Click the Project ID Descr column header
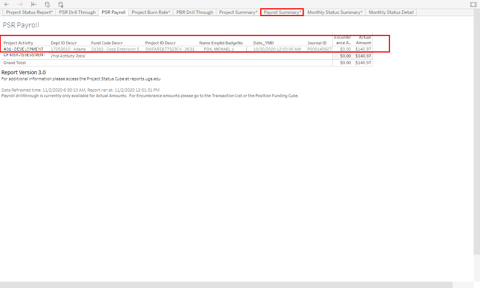The image size is (480, 288). 160,43
